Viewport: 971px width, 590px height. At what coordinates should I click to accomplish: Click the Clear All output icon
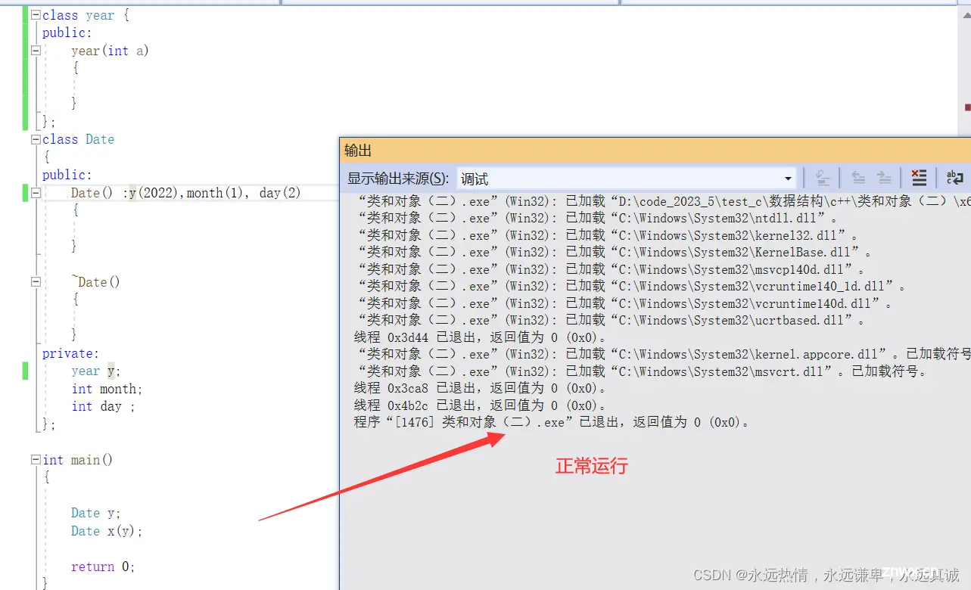919,178
